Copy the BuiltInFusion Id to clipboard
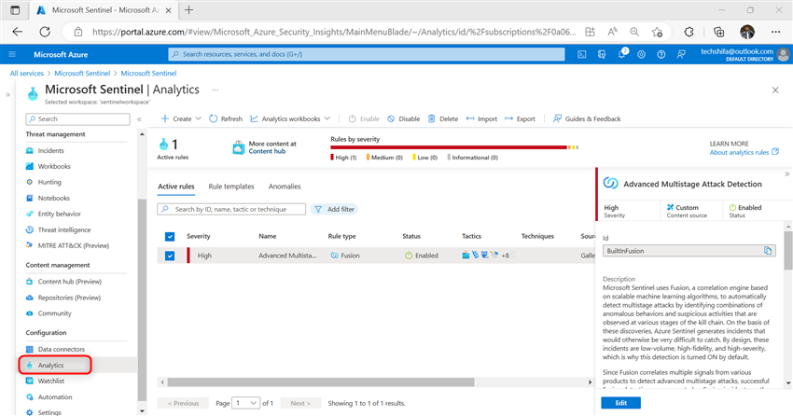This screenshot has height=416, width=793. pos(768,251)
